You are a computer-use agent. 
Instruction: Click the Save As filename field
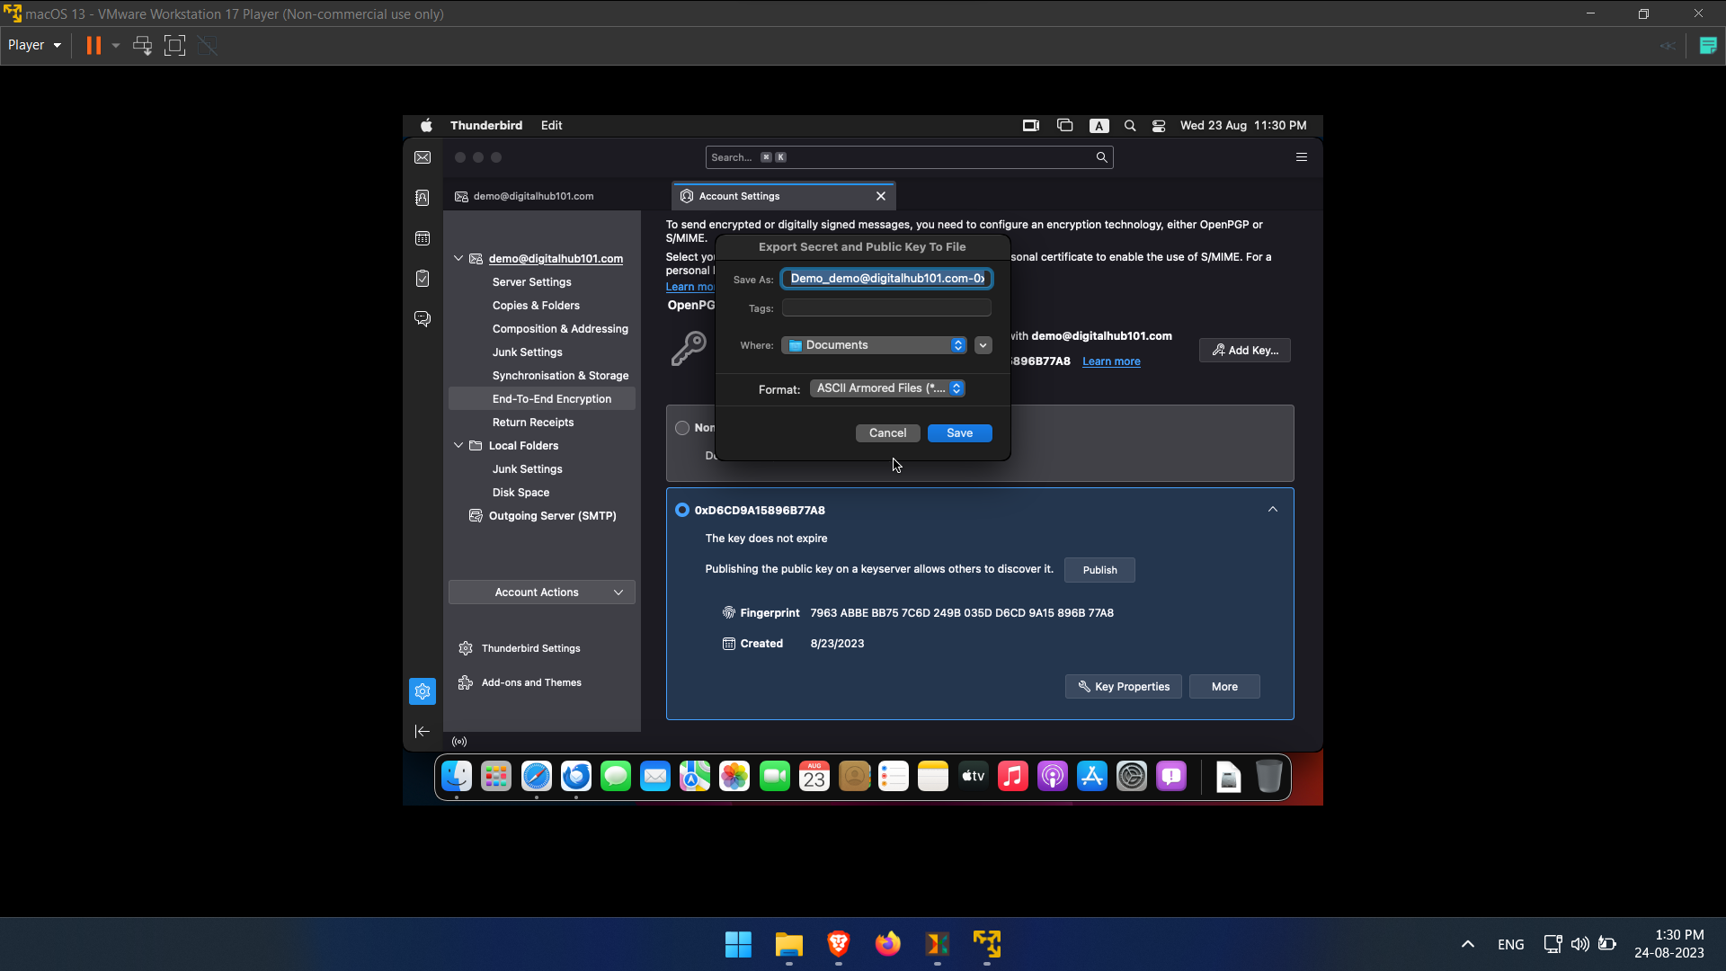coord(887,279)
